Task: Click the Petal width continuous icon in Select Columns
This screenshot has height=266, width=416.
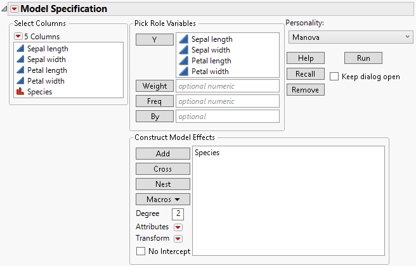Action: 19,81
